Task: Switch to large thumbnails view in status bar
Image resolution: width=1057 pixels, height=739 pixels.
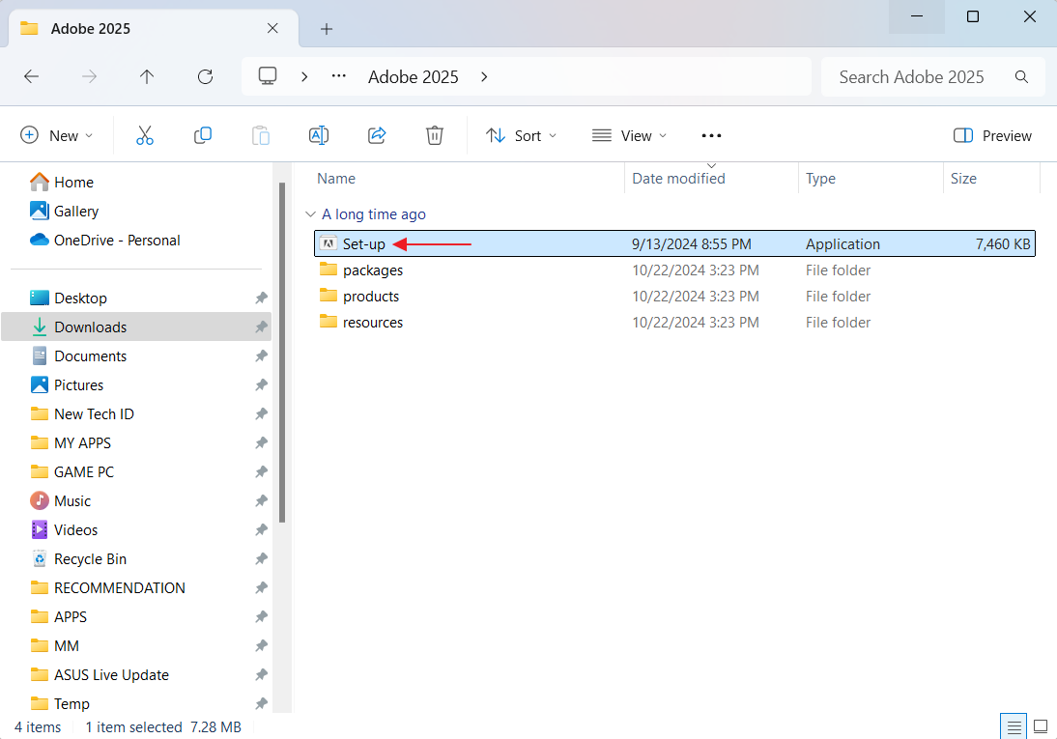Action: [x=1041, y=726]
